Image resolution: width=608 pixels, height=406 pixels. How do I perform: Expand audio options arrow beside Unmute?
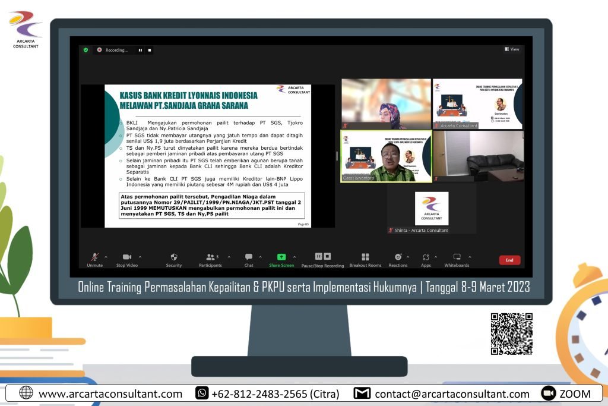coord(106,257)
